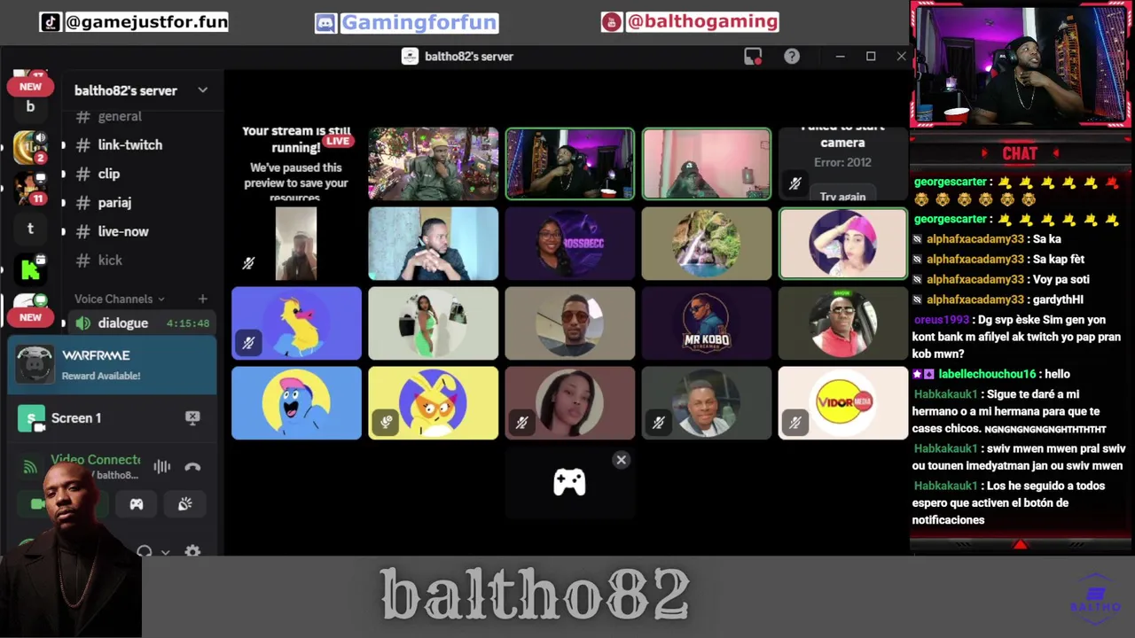The image size is (1135, 638).
Task: Click the Twitch chat header left arrow
Action: tap(984, 153)
